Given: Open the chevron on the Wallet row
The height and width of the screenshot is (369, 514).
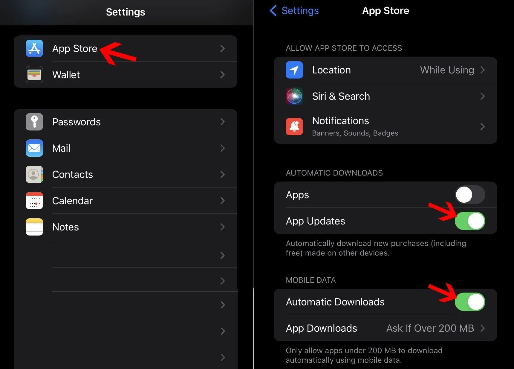Looking at the screenshot, I should (222, 75).
